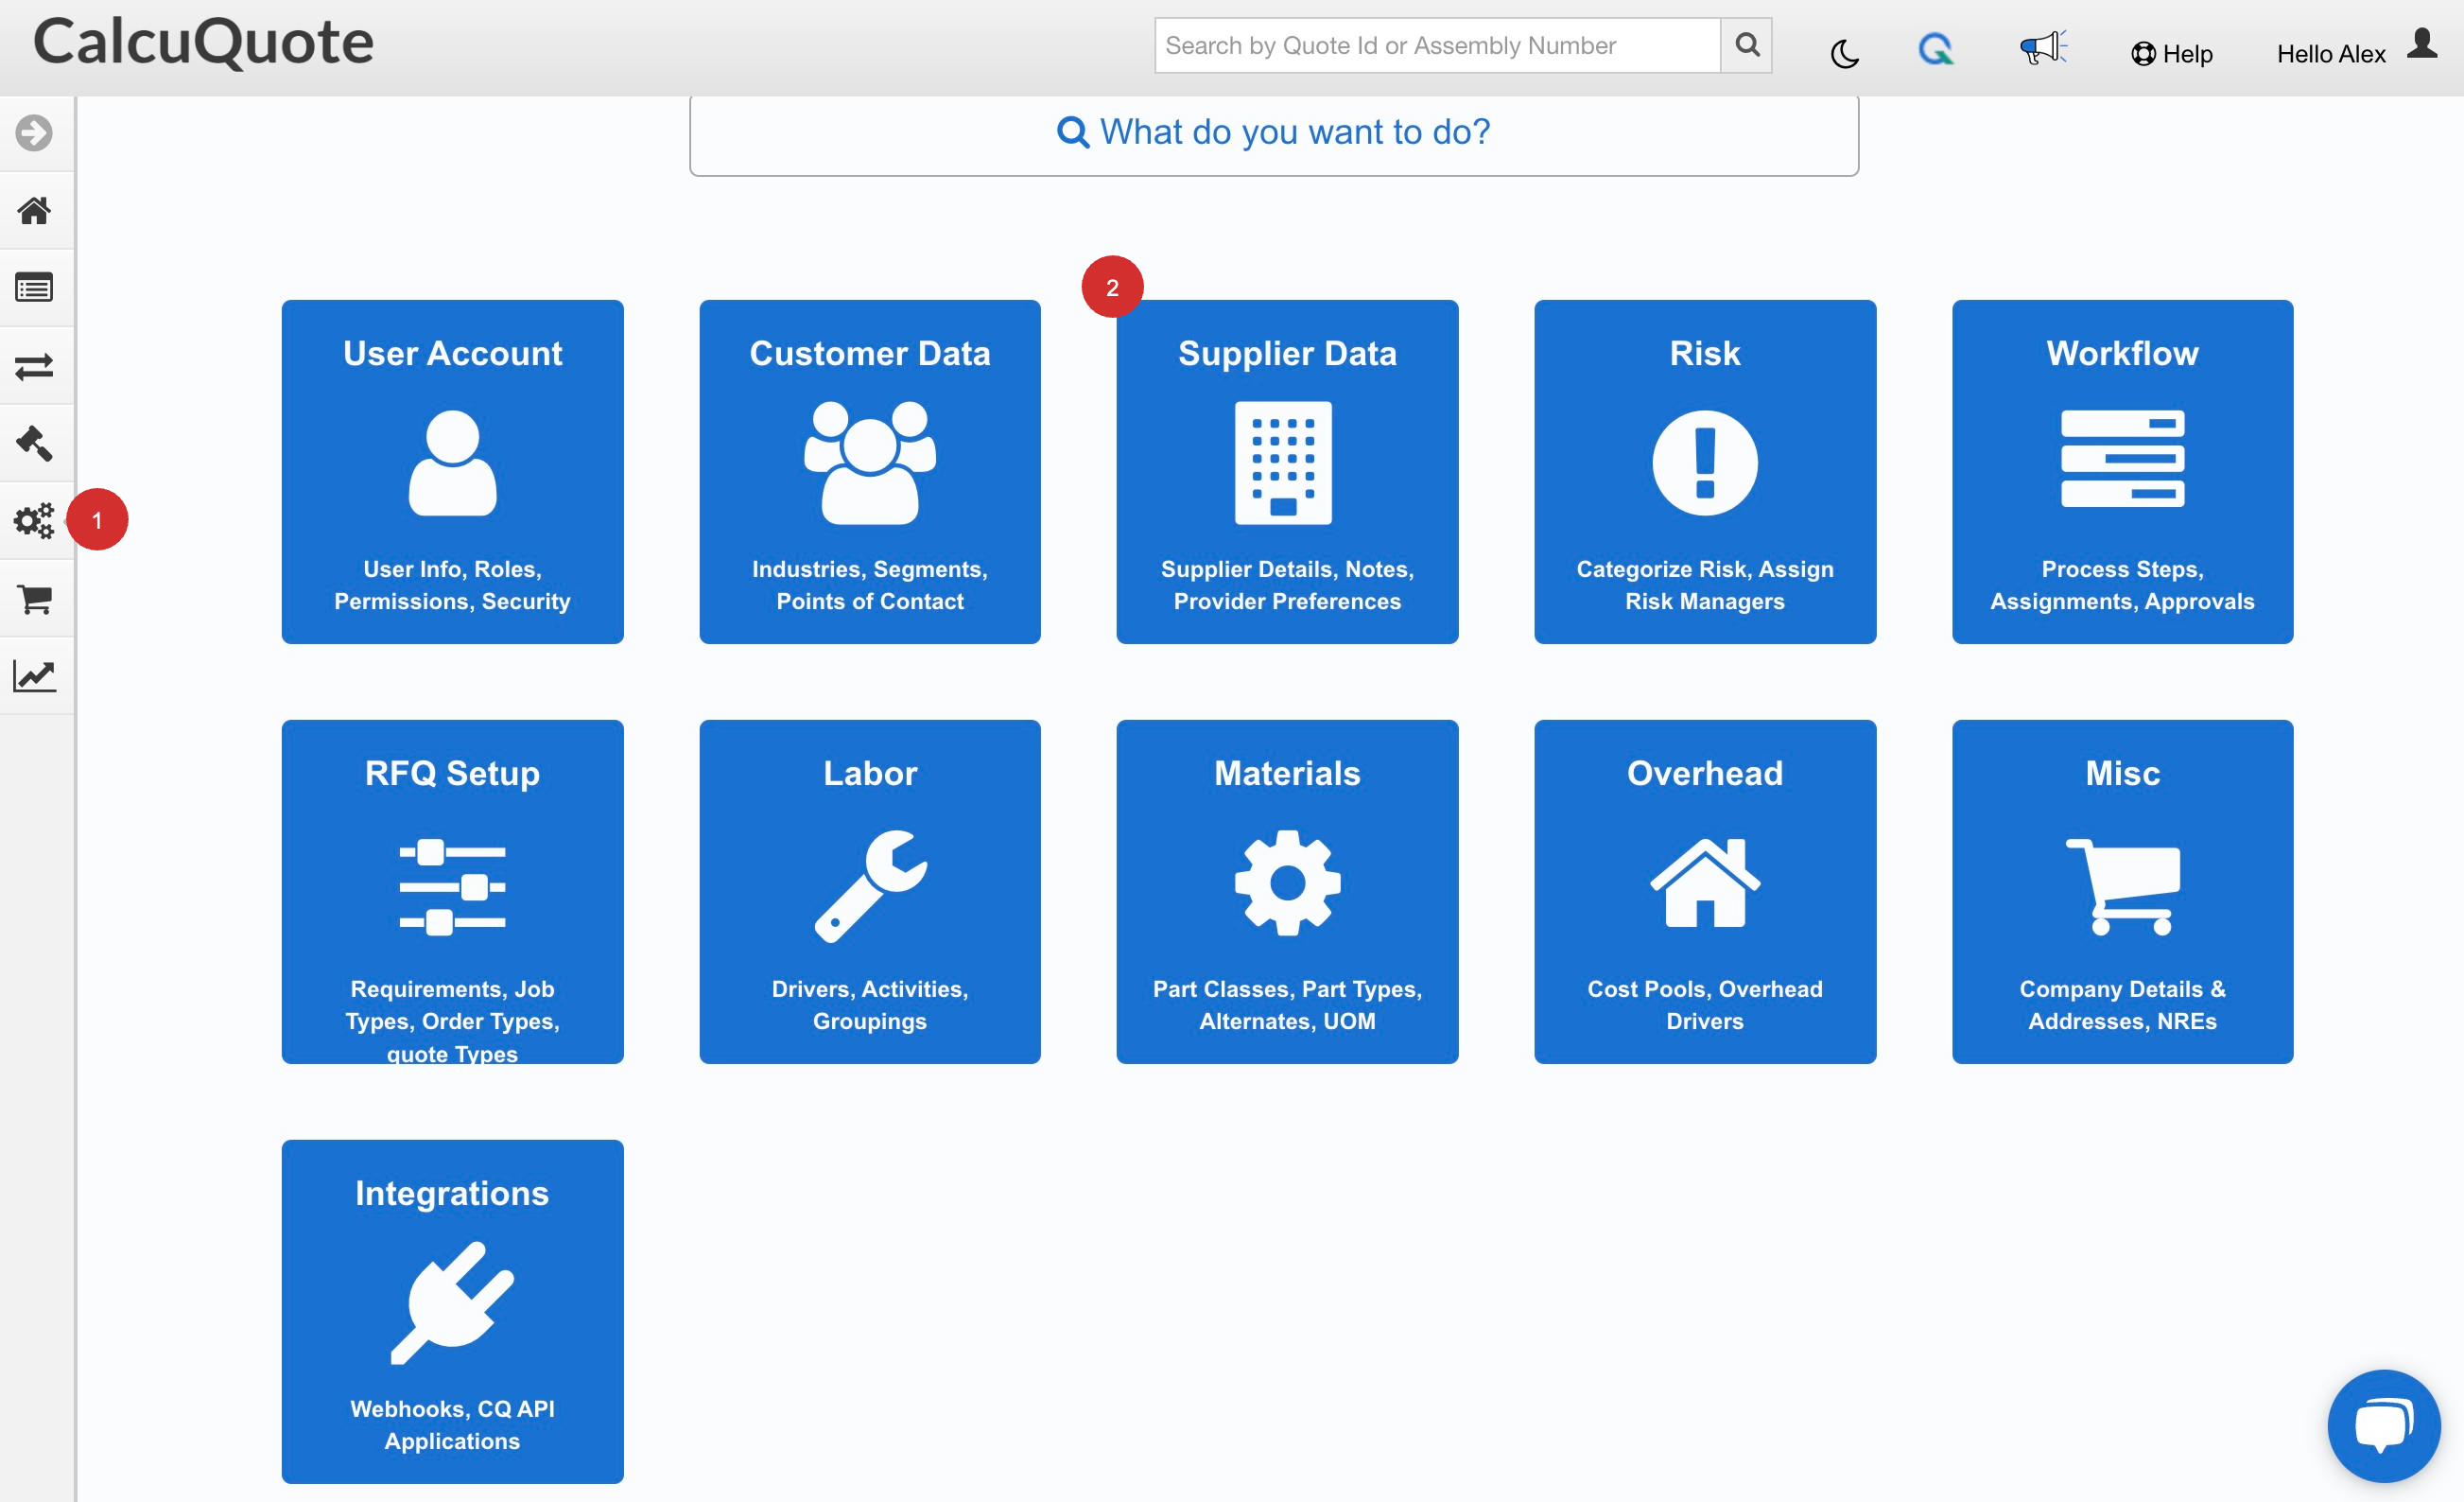Viewport: 2464px width, 1502px height.
Task: Click 'Company Details & Addresses, NREs' text
Action: pyautogui.click(x=2122, y=1005)
